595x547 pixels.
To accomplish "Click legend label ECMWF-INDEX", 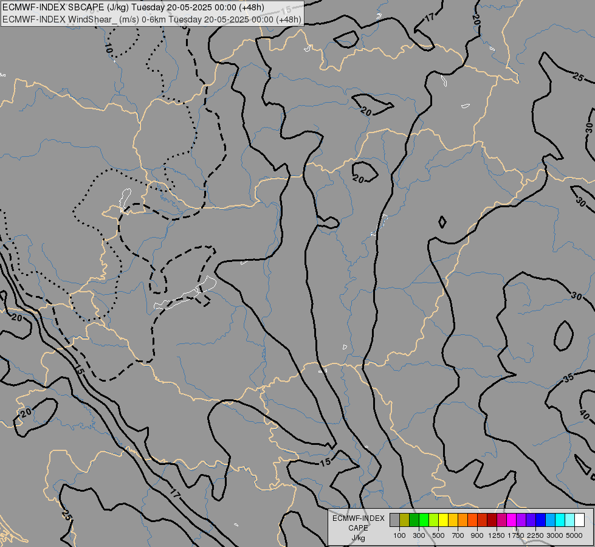I will (x=358, y=518).
